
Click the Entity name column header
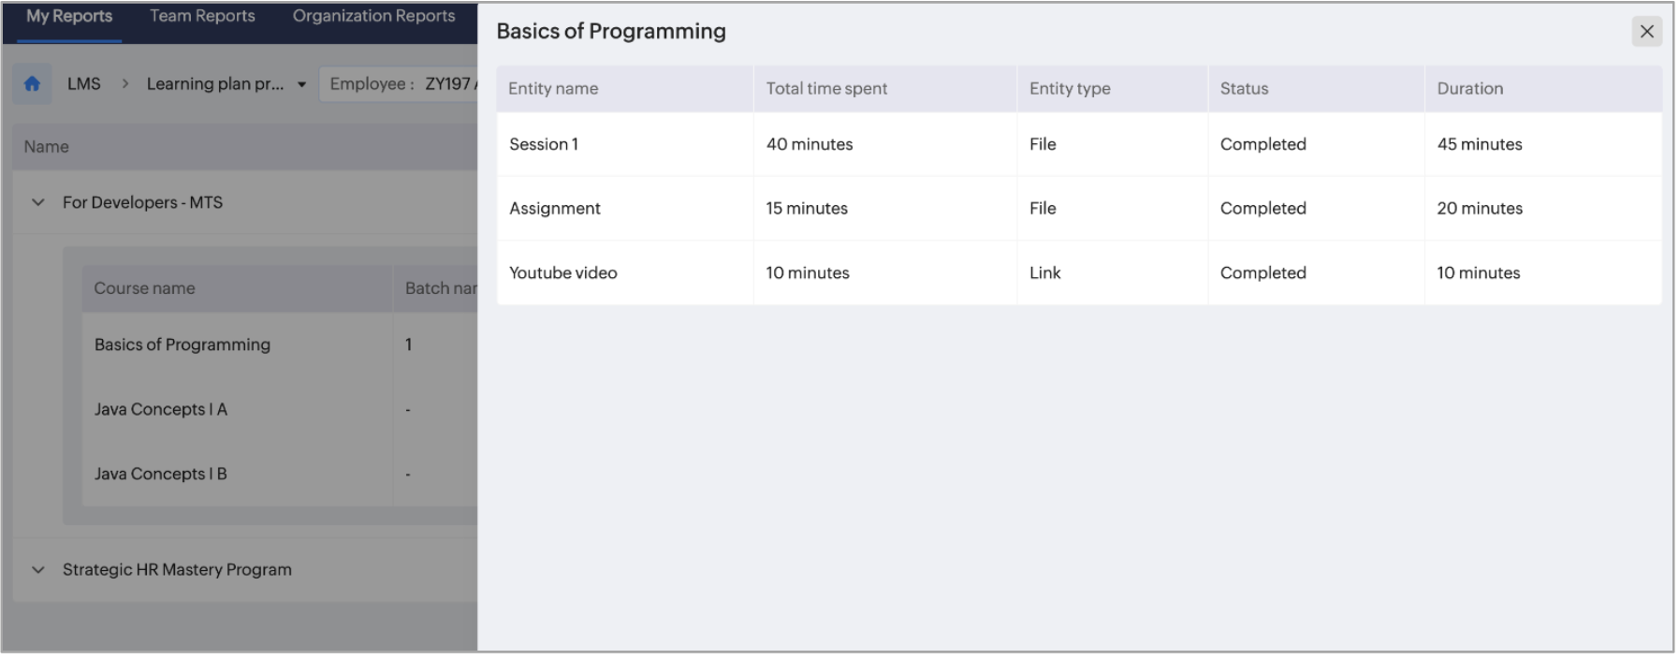coord(553,89)
